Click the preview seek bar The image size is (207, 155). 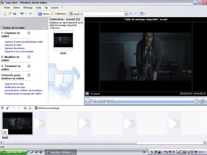click(146, 97)
